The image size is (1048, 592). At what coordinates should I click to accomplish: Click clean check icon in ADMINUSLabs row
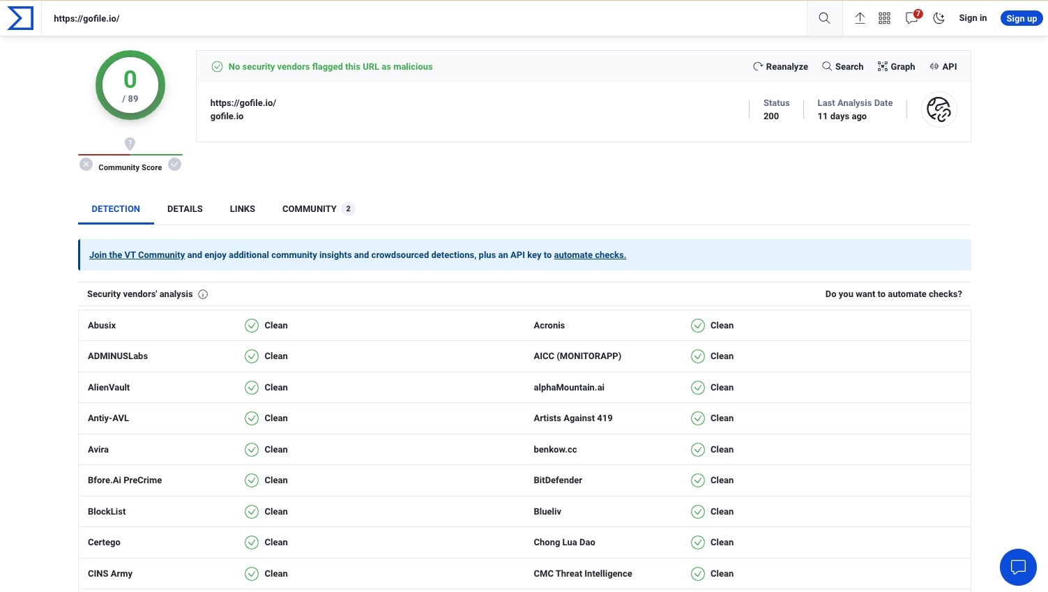coord(252,356)
